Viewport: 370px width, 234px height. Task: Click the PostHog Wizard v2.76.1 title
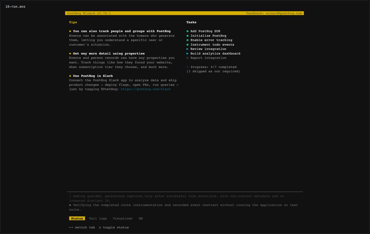(x=89, y=13)
